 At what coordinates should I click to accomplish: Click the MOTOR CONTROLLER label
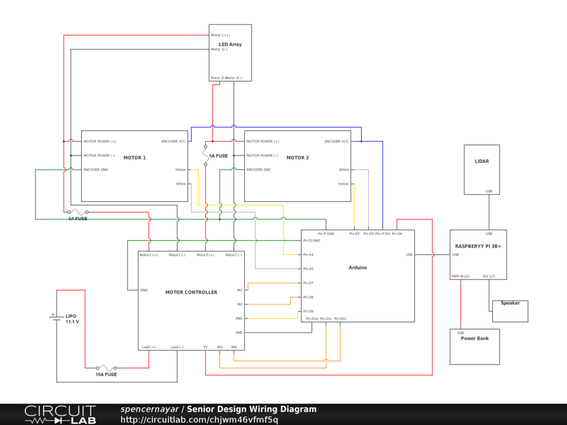(191, 292)
